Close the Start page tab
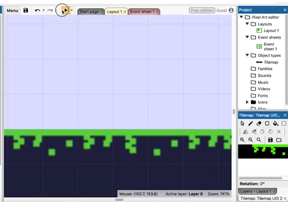The image size is (288, 204). 102,12
